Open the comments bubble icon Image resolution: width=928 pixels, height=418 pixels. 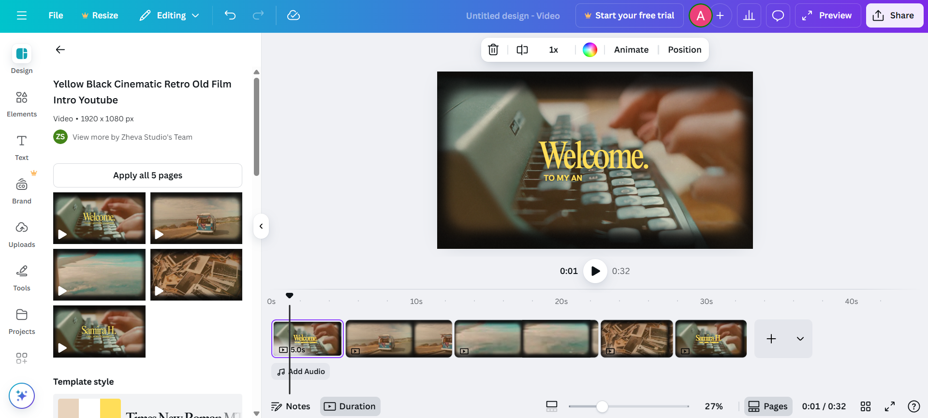(778, 15)
